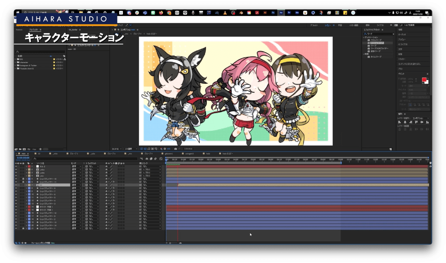This screenshot has height=263, width=446.
Task: Click the ヘルプを検索 search field
Action: click(416, 25)
